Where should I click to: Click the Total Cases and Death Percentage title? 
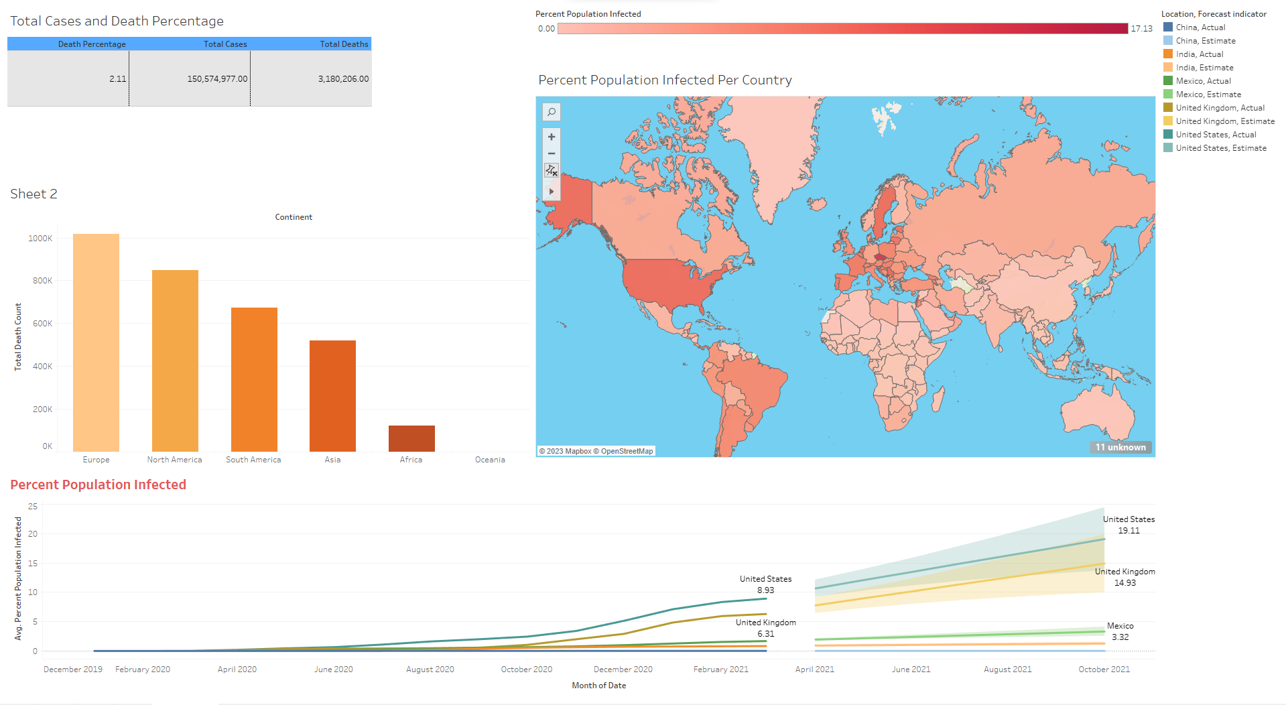pyautogui.click(x=117, y=21)
